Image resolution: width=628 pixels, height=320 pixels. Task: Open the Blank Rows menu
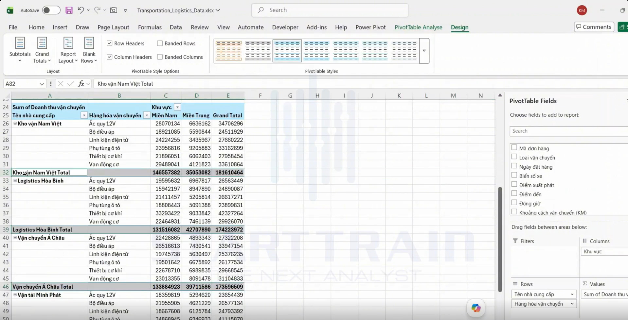[89, 50]
